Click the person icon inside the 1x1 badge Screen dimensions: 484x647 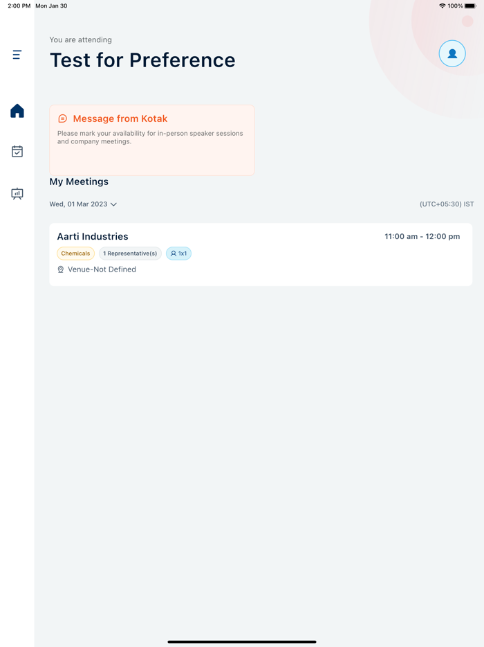[x=172, y=253]
